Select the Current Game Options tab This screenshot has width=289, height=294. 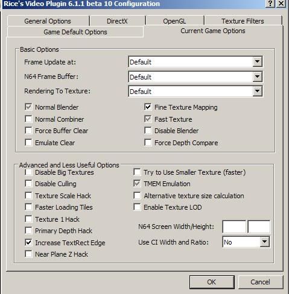click(x=213, y=31)
